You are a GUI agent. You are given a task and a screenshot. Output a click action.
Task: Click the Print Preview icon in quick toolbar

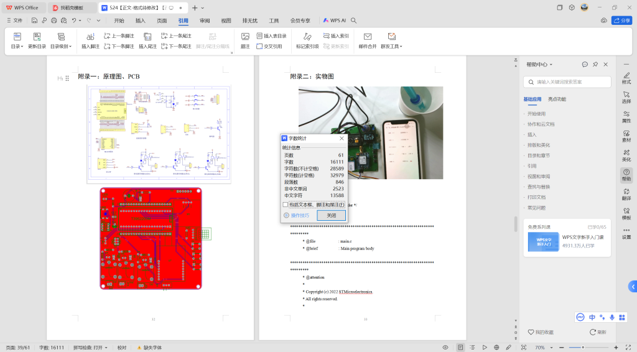tap(64, 21)
